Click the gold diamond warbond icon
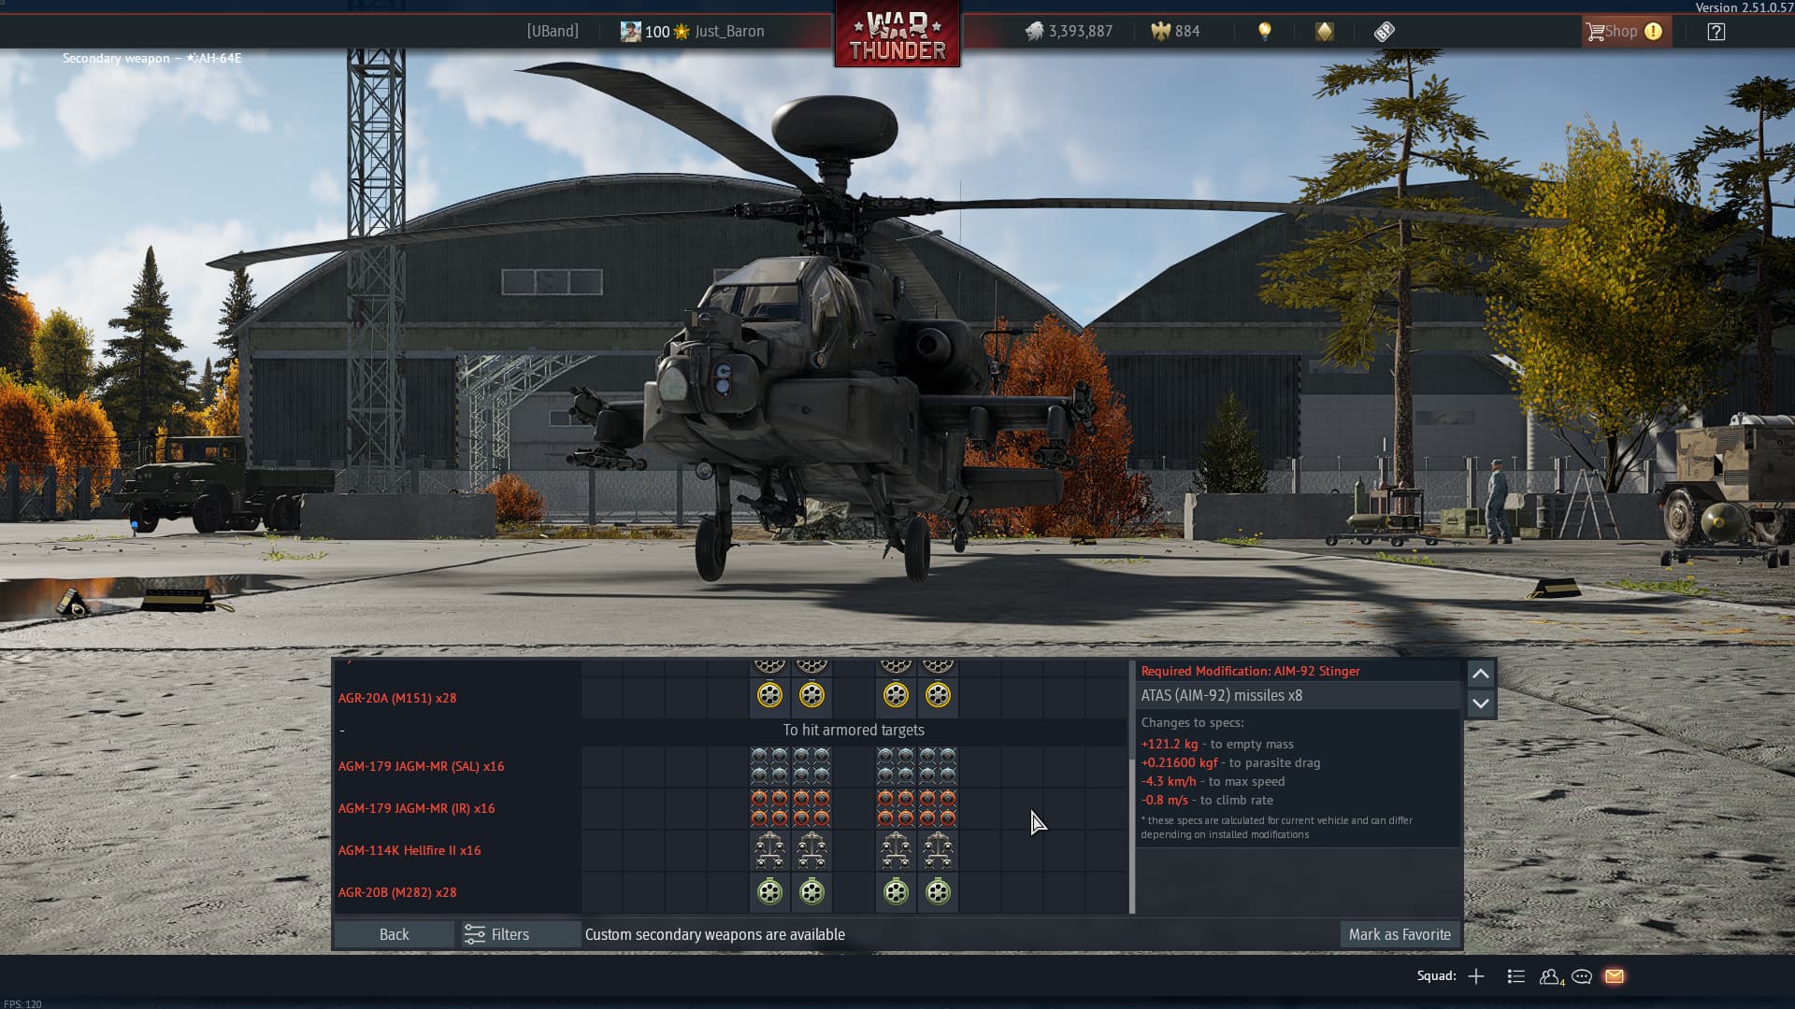 click(1325, 31)
